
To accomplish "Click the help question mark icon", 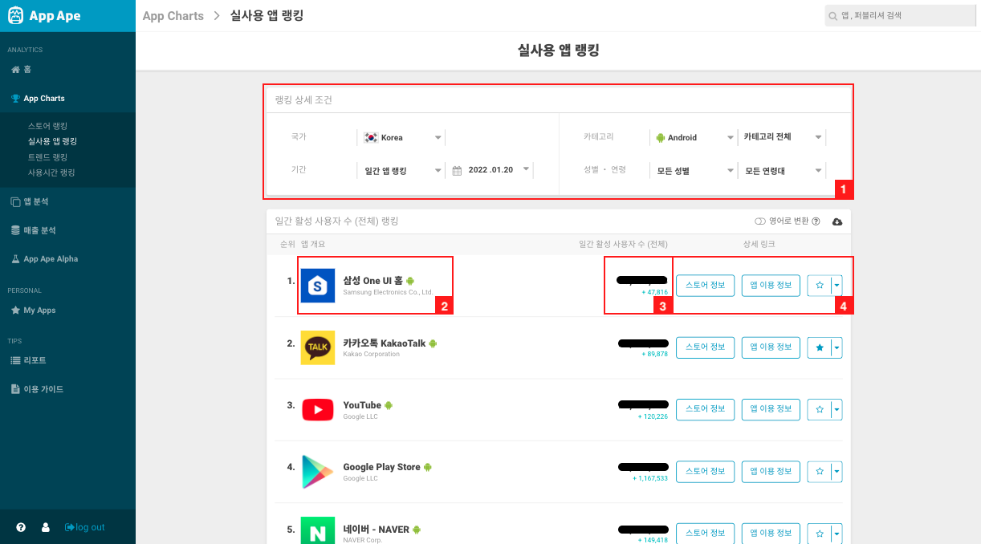I will click(x=21, y=527).
